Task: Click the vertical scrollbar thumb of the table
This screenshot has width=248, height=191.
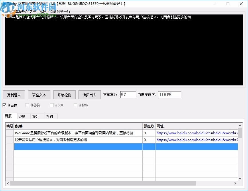Action: 240,133
